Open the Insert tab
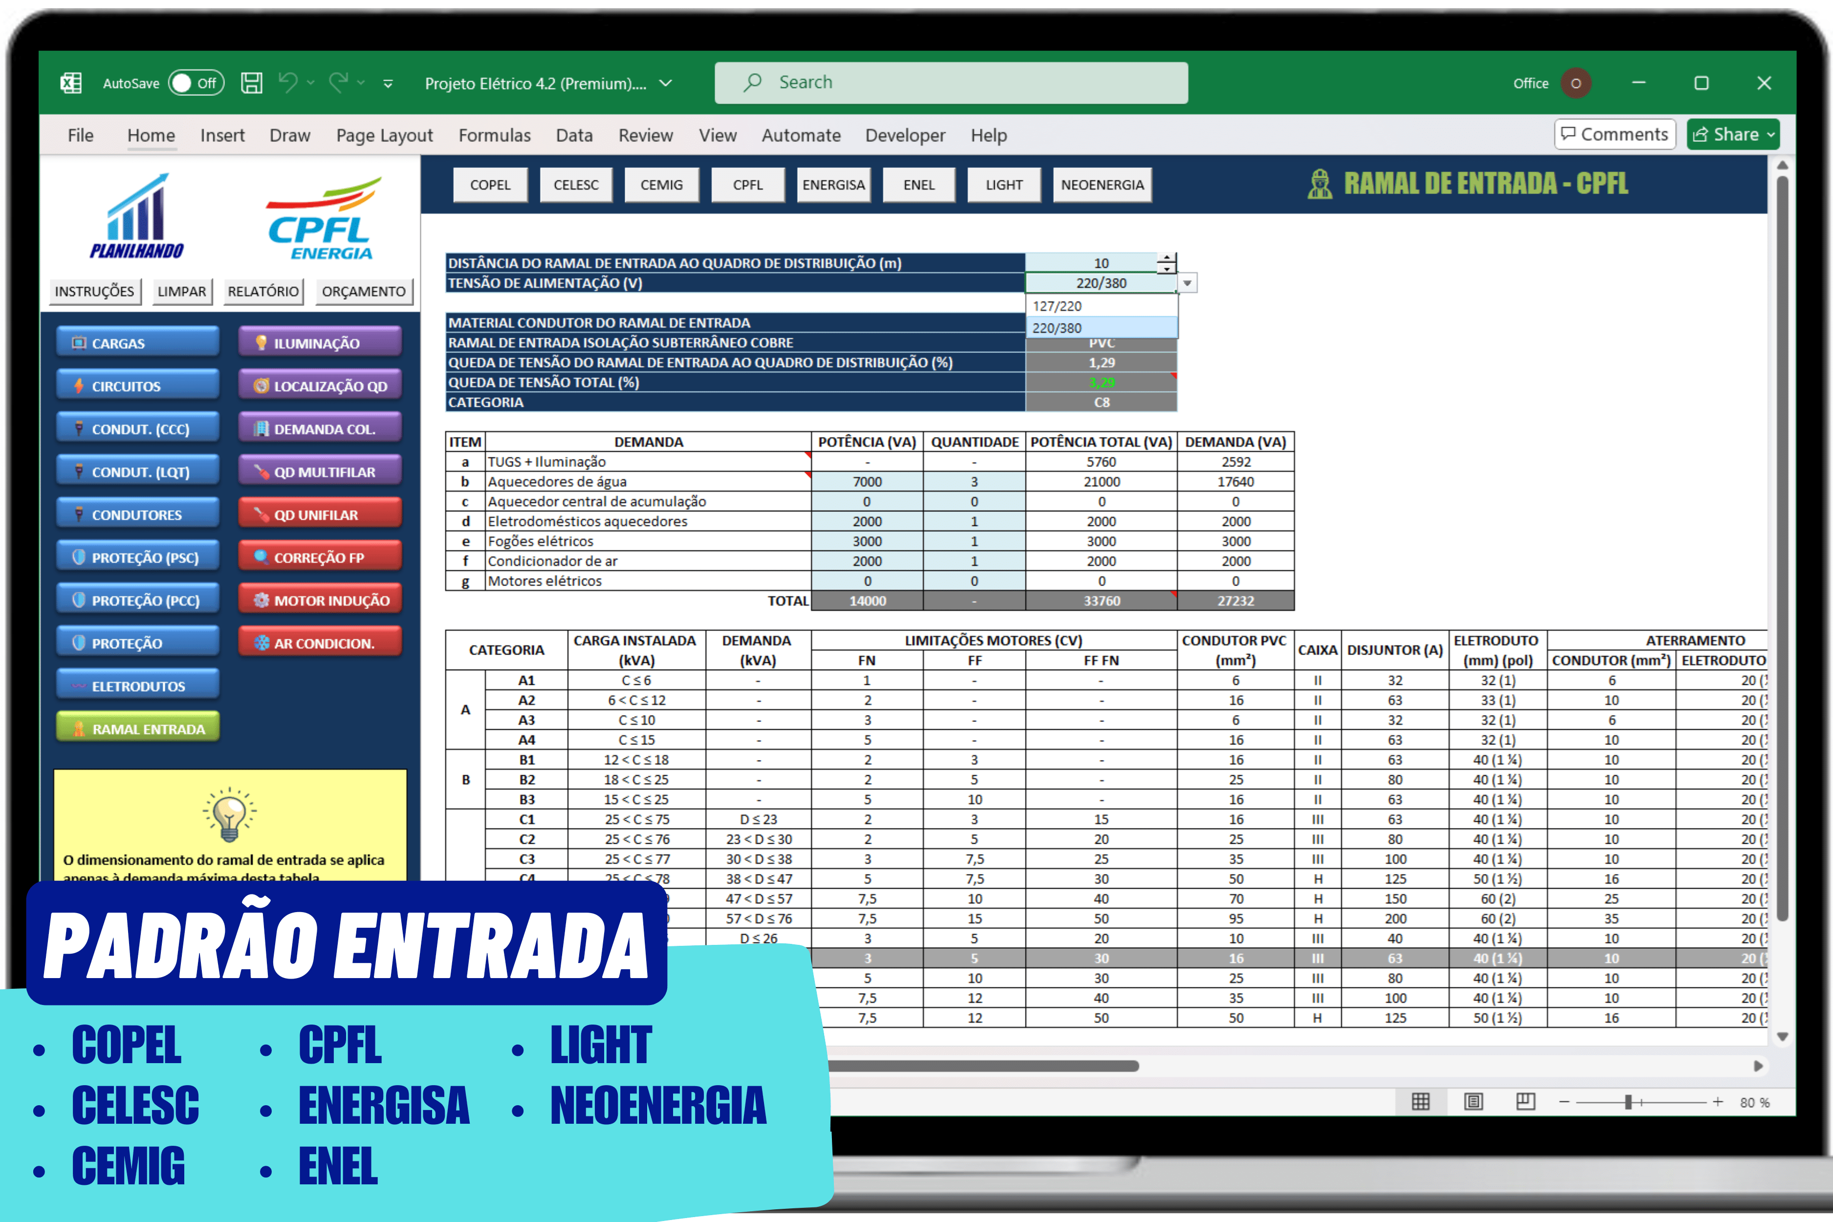Screen dimensions: 1833x1222 (222, 135)
